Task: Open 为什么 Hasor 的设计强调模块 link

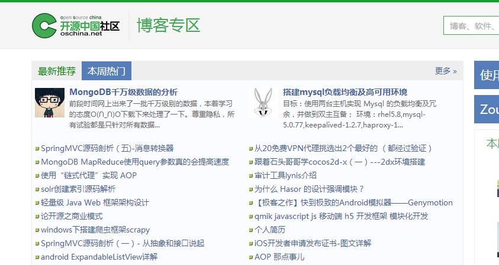Action: [309, 189]
